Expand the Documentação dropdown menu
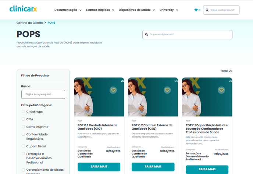This screenshot has height=174, width=253. [68, 10]
